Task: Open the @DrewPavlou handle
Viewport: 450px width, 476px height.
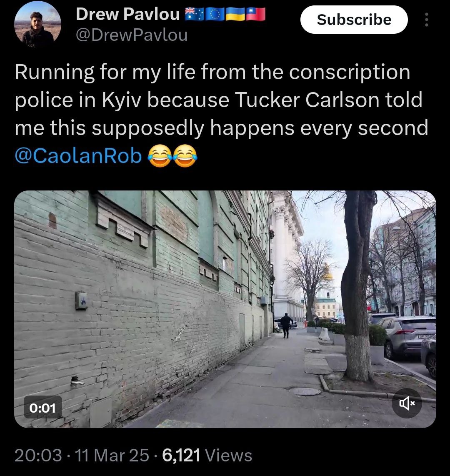Action: (132, 35)
